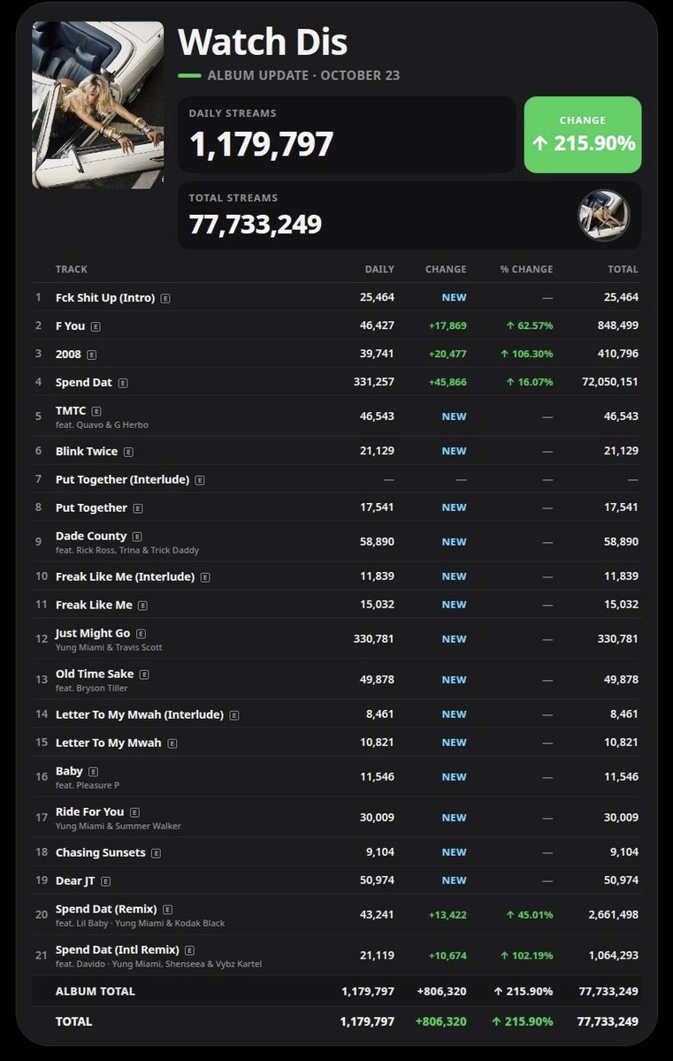The height and width of the screenshot is (1061, 673).
Task: Click track title Spend Dat in row 4
Action: 84,382
